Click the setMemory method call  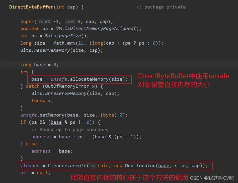(52, 115)
